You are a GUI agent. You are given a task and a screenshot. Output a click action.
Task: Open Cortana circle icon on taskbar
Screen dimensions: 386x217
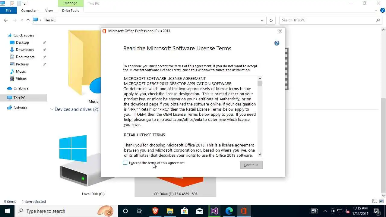point(125,211)
